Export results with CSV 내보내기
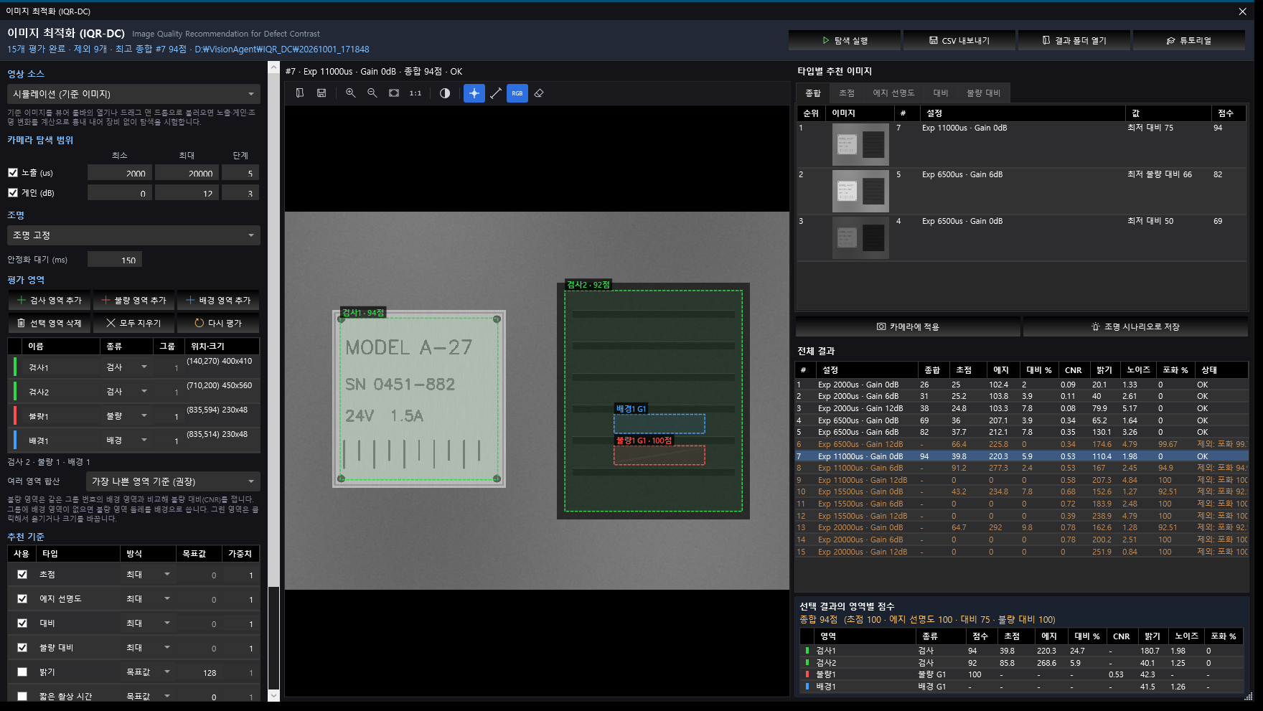1263x711 pixels. coord(959,41)
